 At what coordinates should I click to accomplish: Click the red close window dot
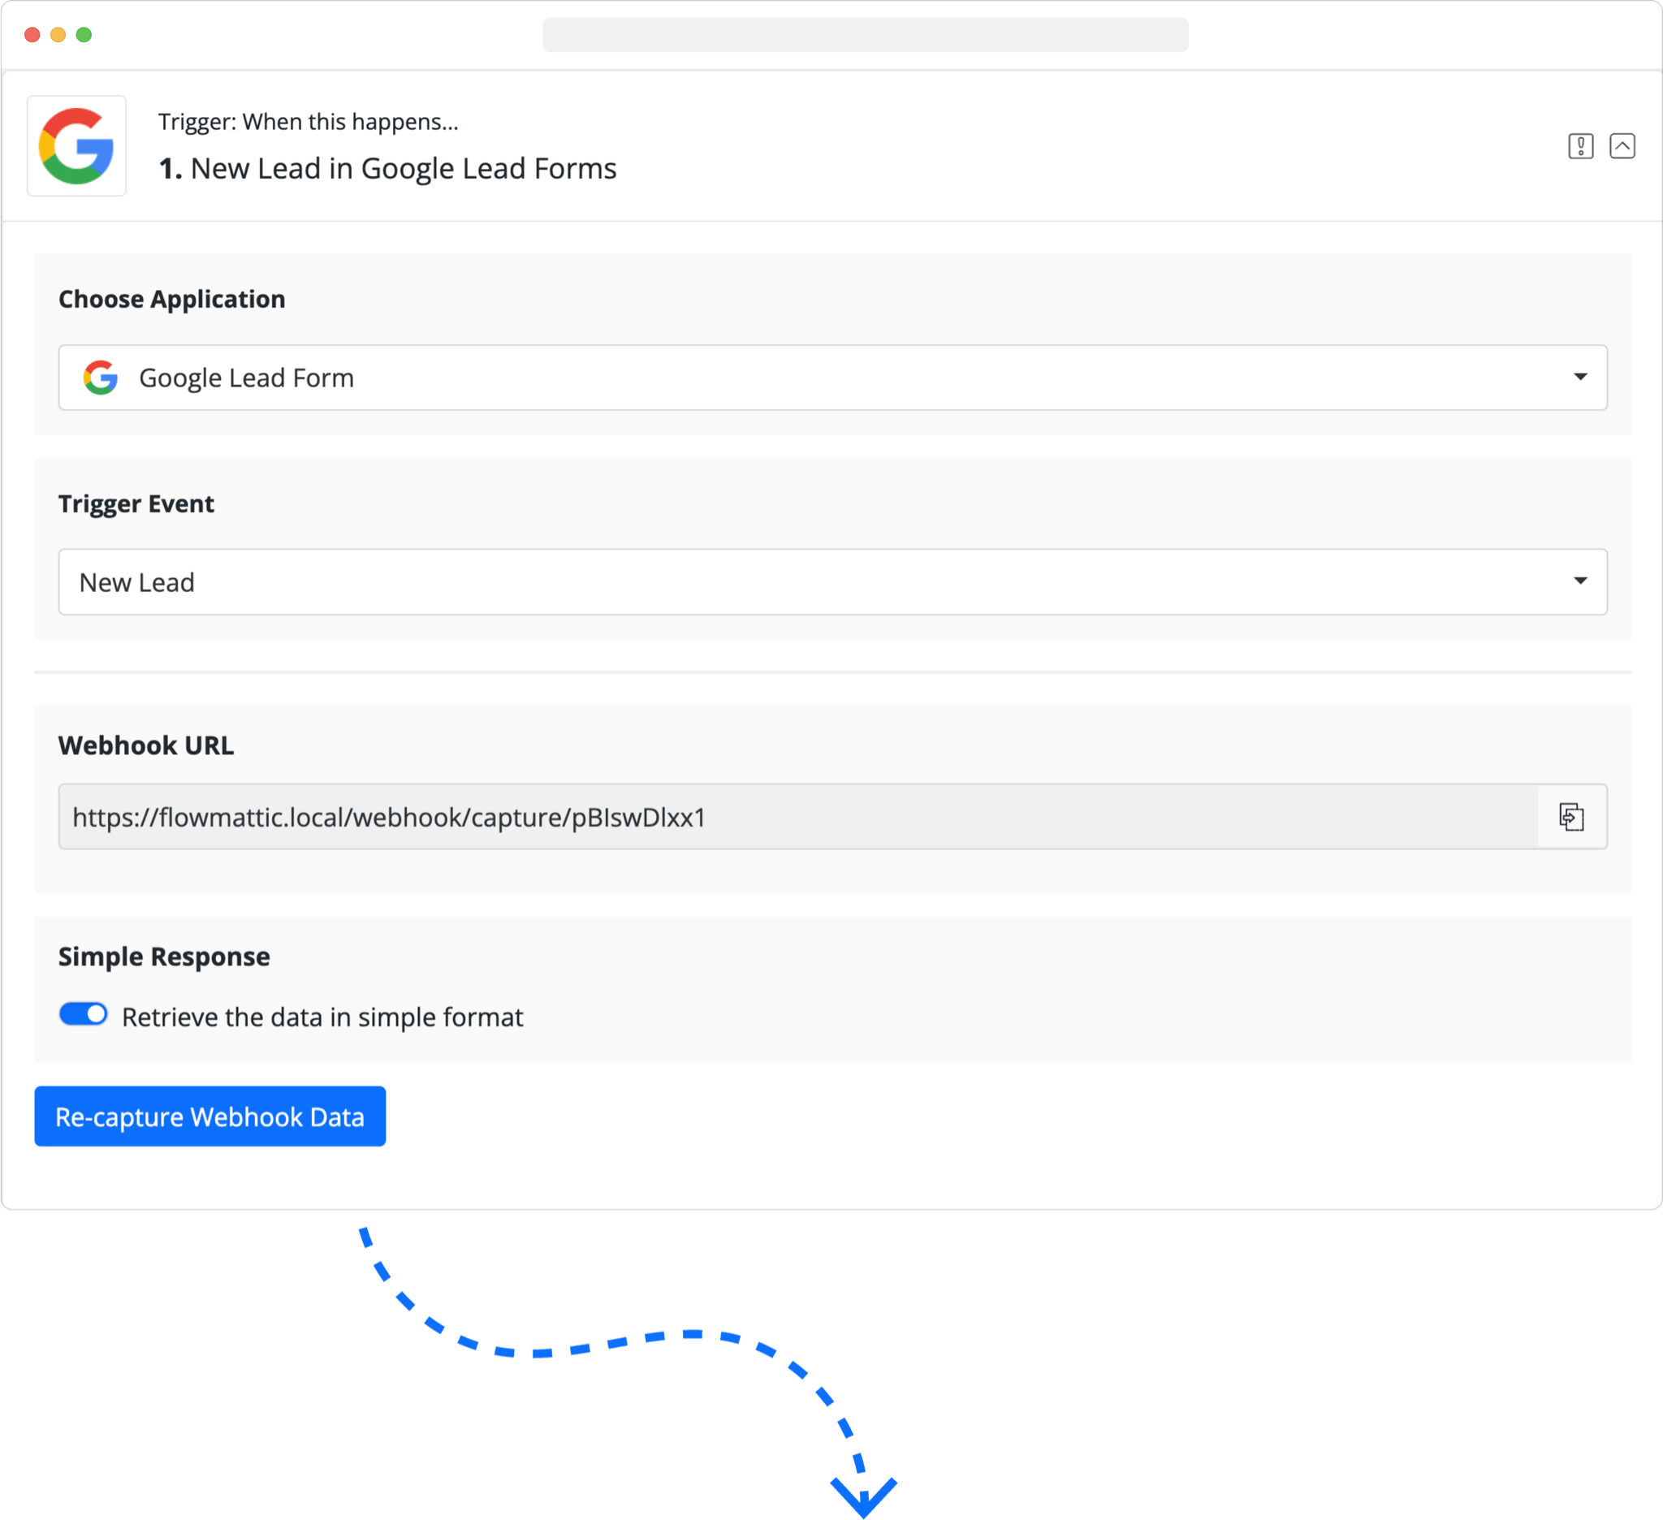32,35
